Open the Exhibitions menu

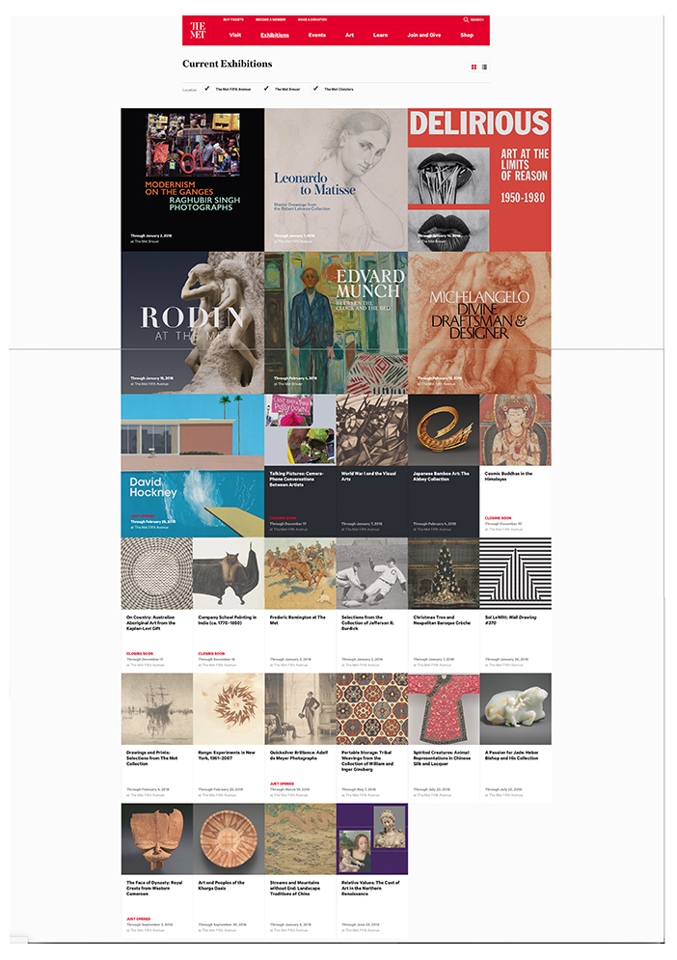click(x=275, y=35)
